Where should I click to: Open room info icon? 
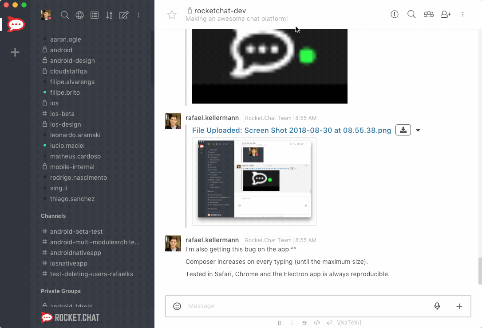pyautogui.click(x=395, y=14)
